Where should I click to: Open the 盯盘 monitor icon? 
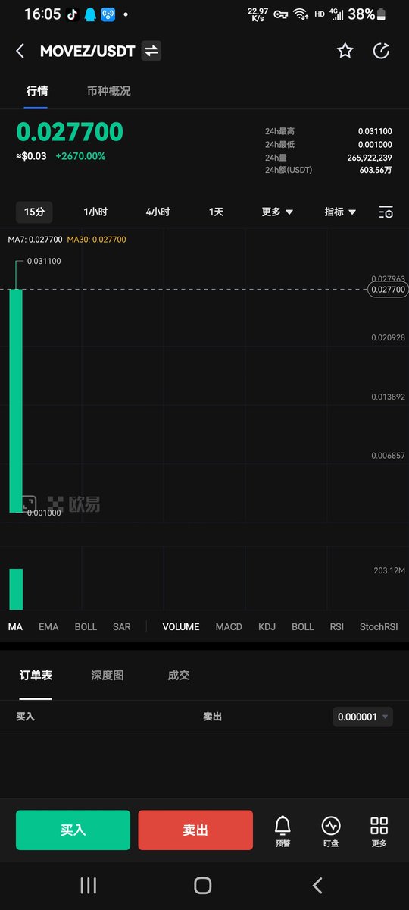[331, 831]
